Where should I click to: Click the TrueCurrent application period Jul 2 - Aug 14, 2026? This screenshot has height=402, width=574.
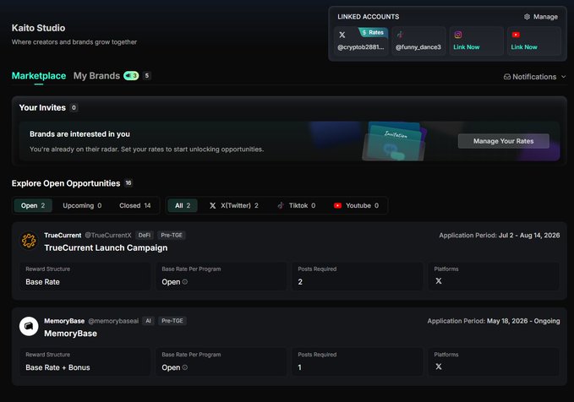pos(529,235)
